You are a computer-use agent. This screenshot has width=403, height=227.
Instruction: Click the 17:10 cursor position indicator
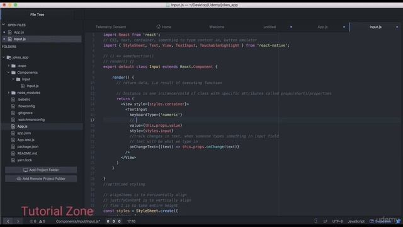[131, 221]
